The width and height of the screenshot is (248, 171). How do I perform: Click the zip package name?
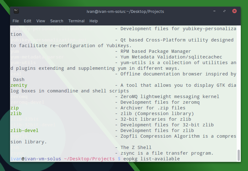[x=14, y=108]
